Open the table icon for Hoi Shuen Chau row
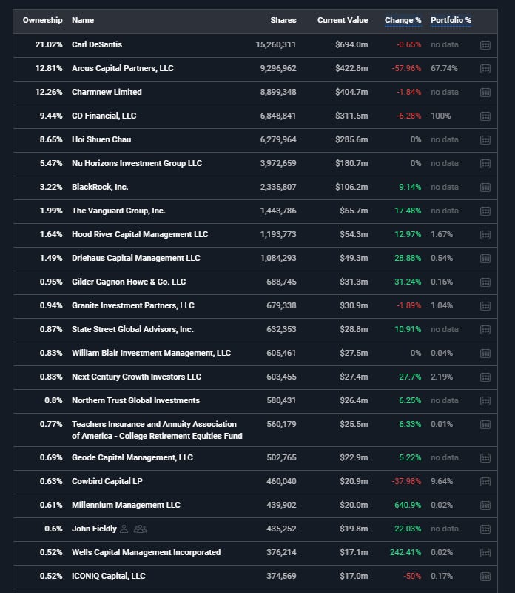Viewport: 515px width, 593px height. (485, 140)
